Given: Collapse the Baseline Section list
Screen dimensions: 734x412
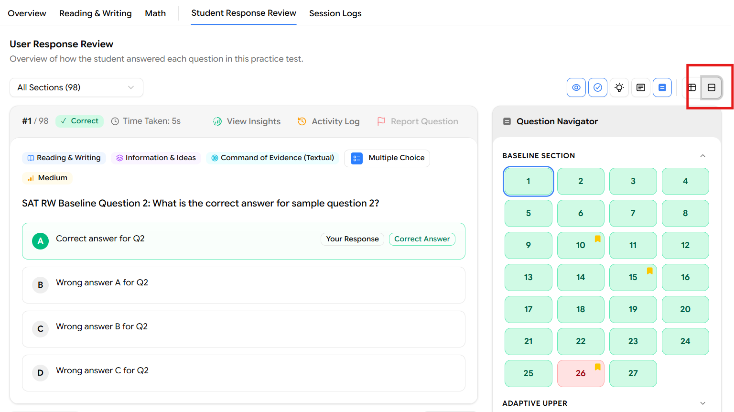Looking at the screenshot, I should tap(702, 156).
